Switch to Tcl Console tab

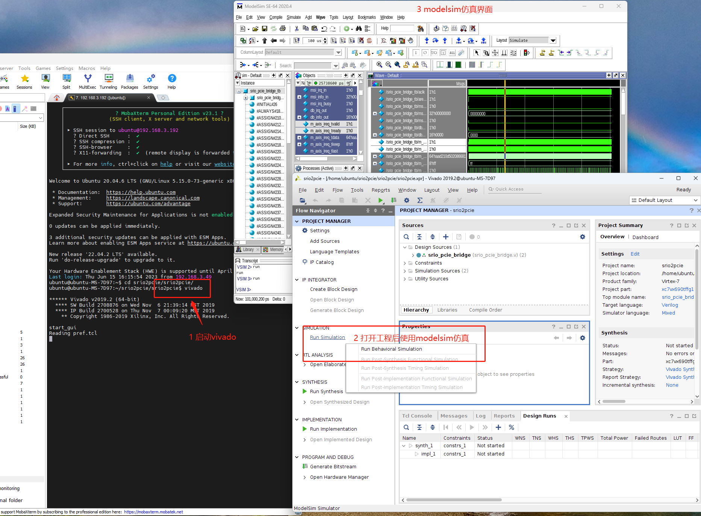click(417, 416)
